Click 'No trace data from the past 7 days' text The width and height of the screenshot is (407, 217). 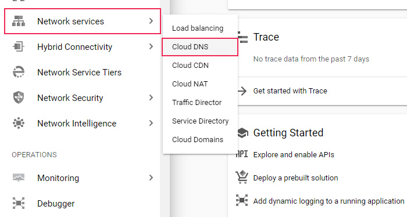311,59
